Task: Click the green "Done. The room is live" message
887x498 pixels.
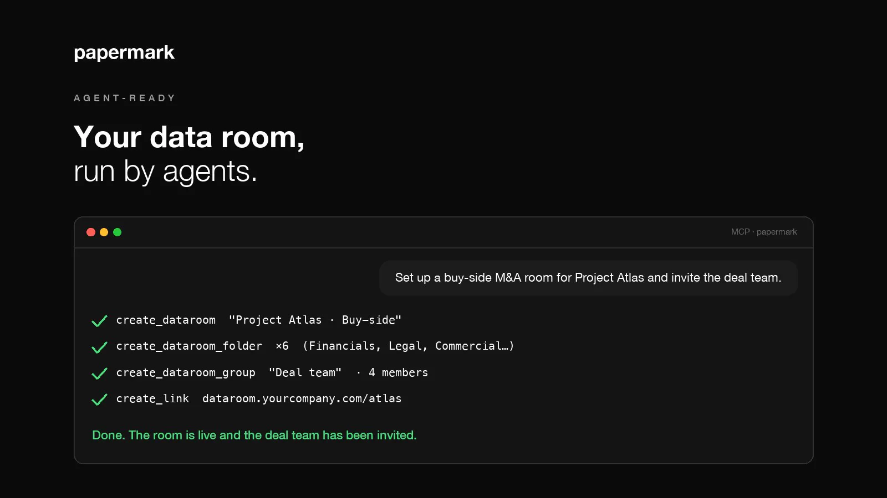Action: [254, 435]
